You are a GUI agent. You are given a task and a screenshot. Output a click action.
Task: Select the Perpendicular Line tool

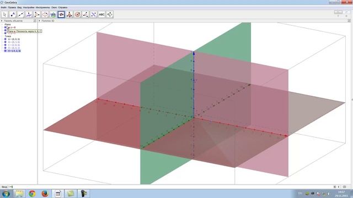[x=29, y=15]
